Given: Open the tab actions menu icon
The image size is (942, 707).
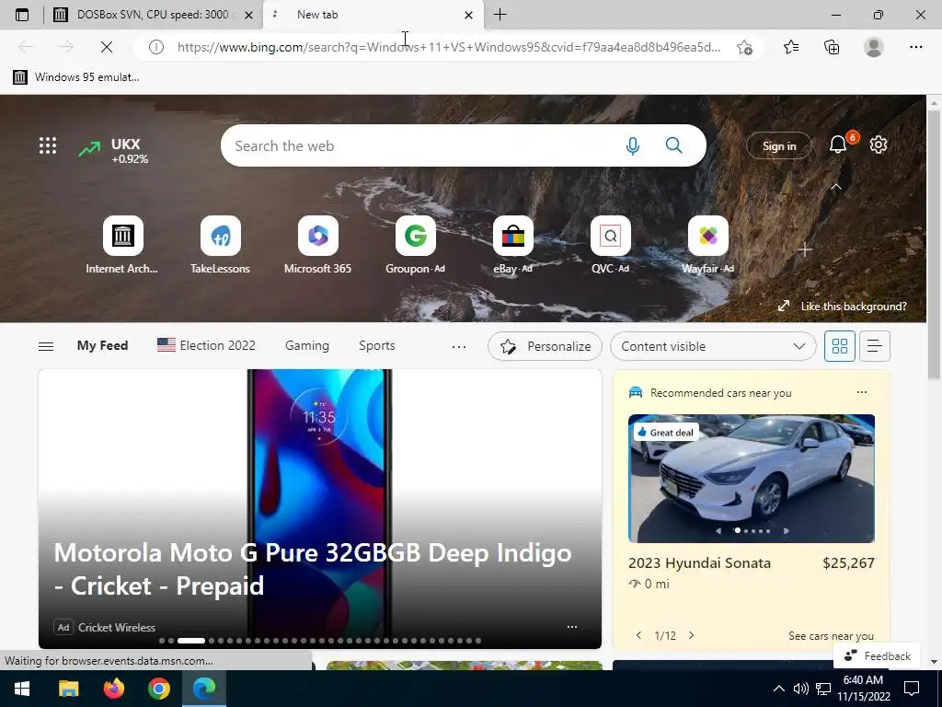Looking at the screenshot, I should click(22, 15).
